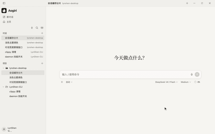Click the microphone voice input icon
The width and height of the screenshot is (215, 134).
coord(191,74)
